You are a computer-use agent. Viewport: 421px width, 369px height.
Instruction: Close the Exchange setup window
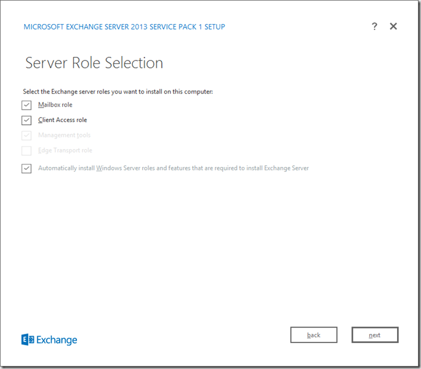394,26
